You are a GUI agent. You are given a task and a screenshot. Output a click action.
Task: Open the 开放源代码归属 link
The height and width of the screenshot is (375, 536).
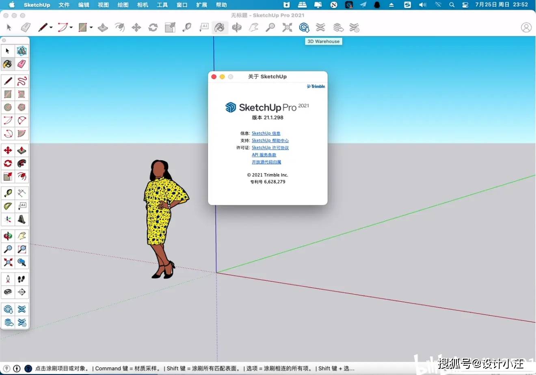pos(266,162)
